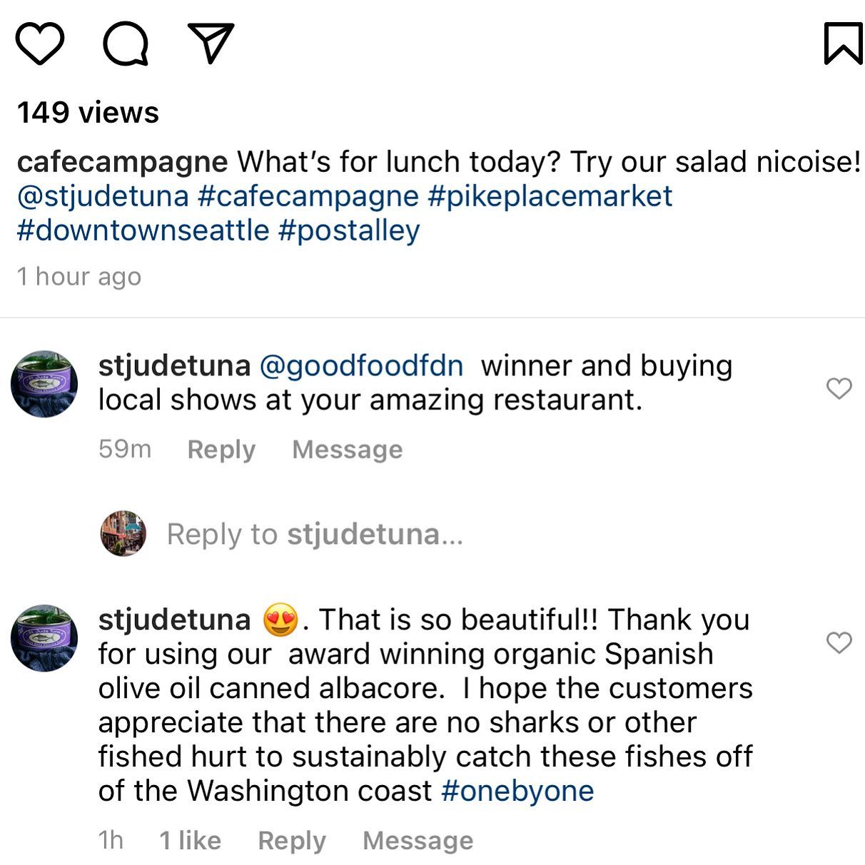Viewport: 865px width, 865px height.
Task: Type in 'Reply to stjudetuna' field
Action: coord(315,535)
